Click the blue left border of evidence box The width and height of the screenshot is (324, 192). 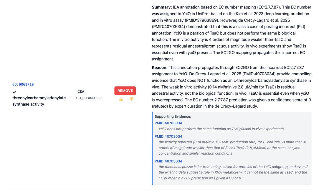tap(152, 148)
